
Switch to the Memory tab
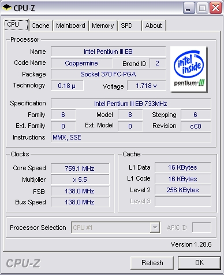click(103, 25)
